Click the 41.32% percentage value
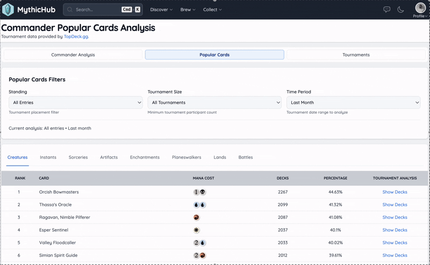The height and width of the screenshot is (265, 430). (335, 204)
